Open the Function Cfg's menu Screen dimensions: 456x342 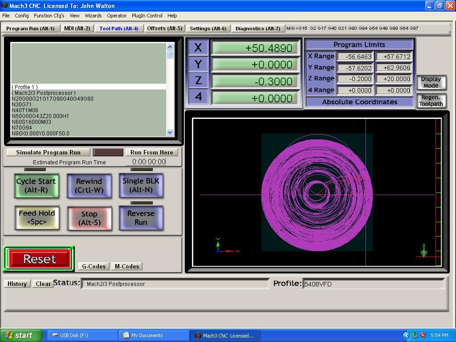49,16
